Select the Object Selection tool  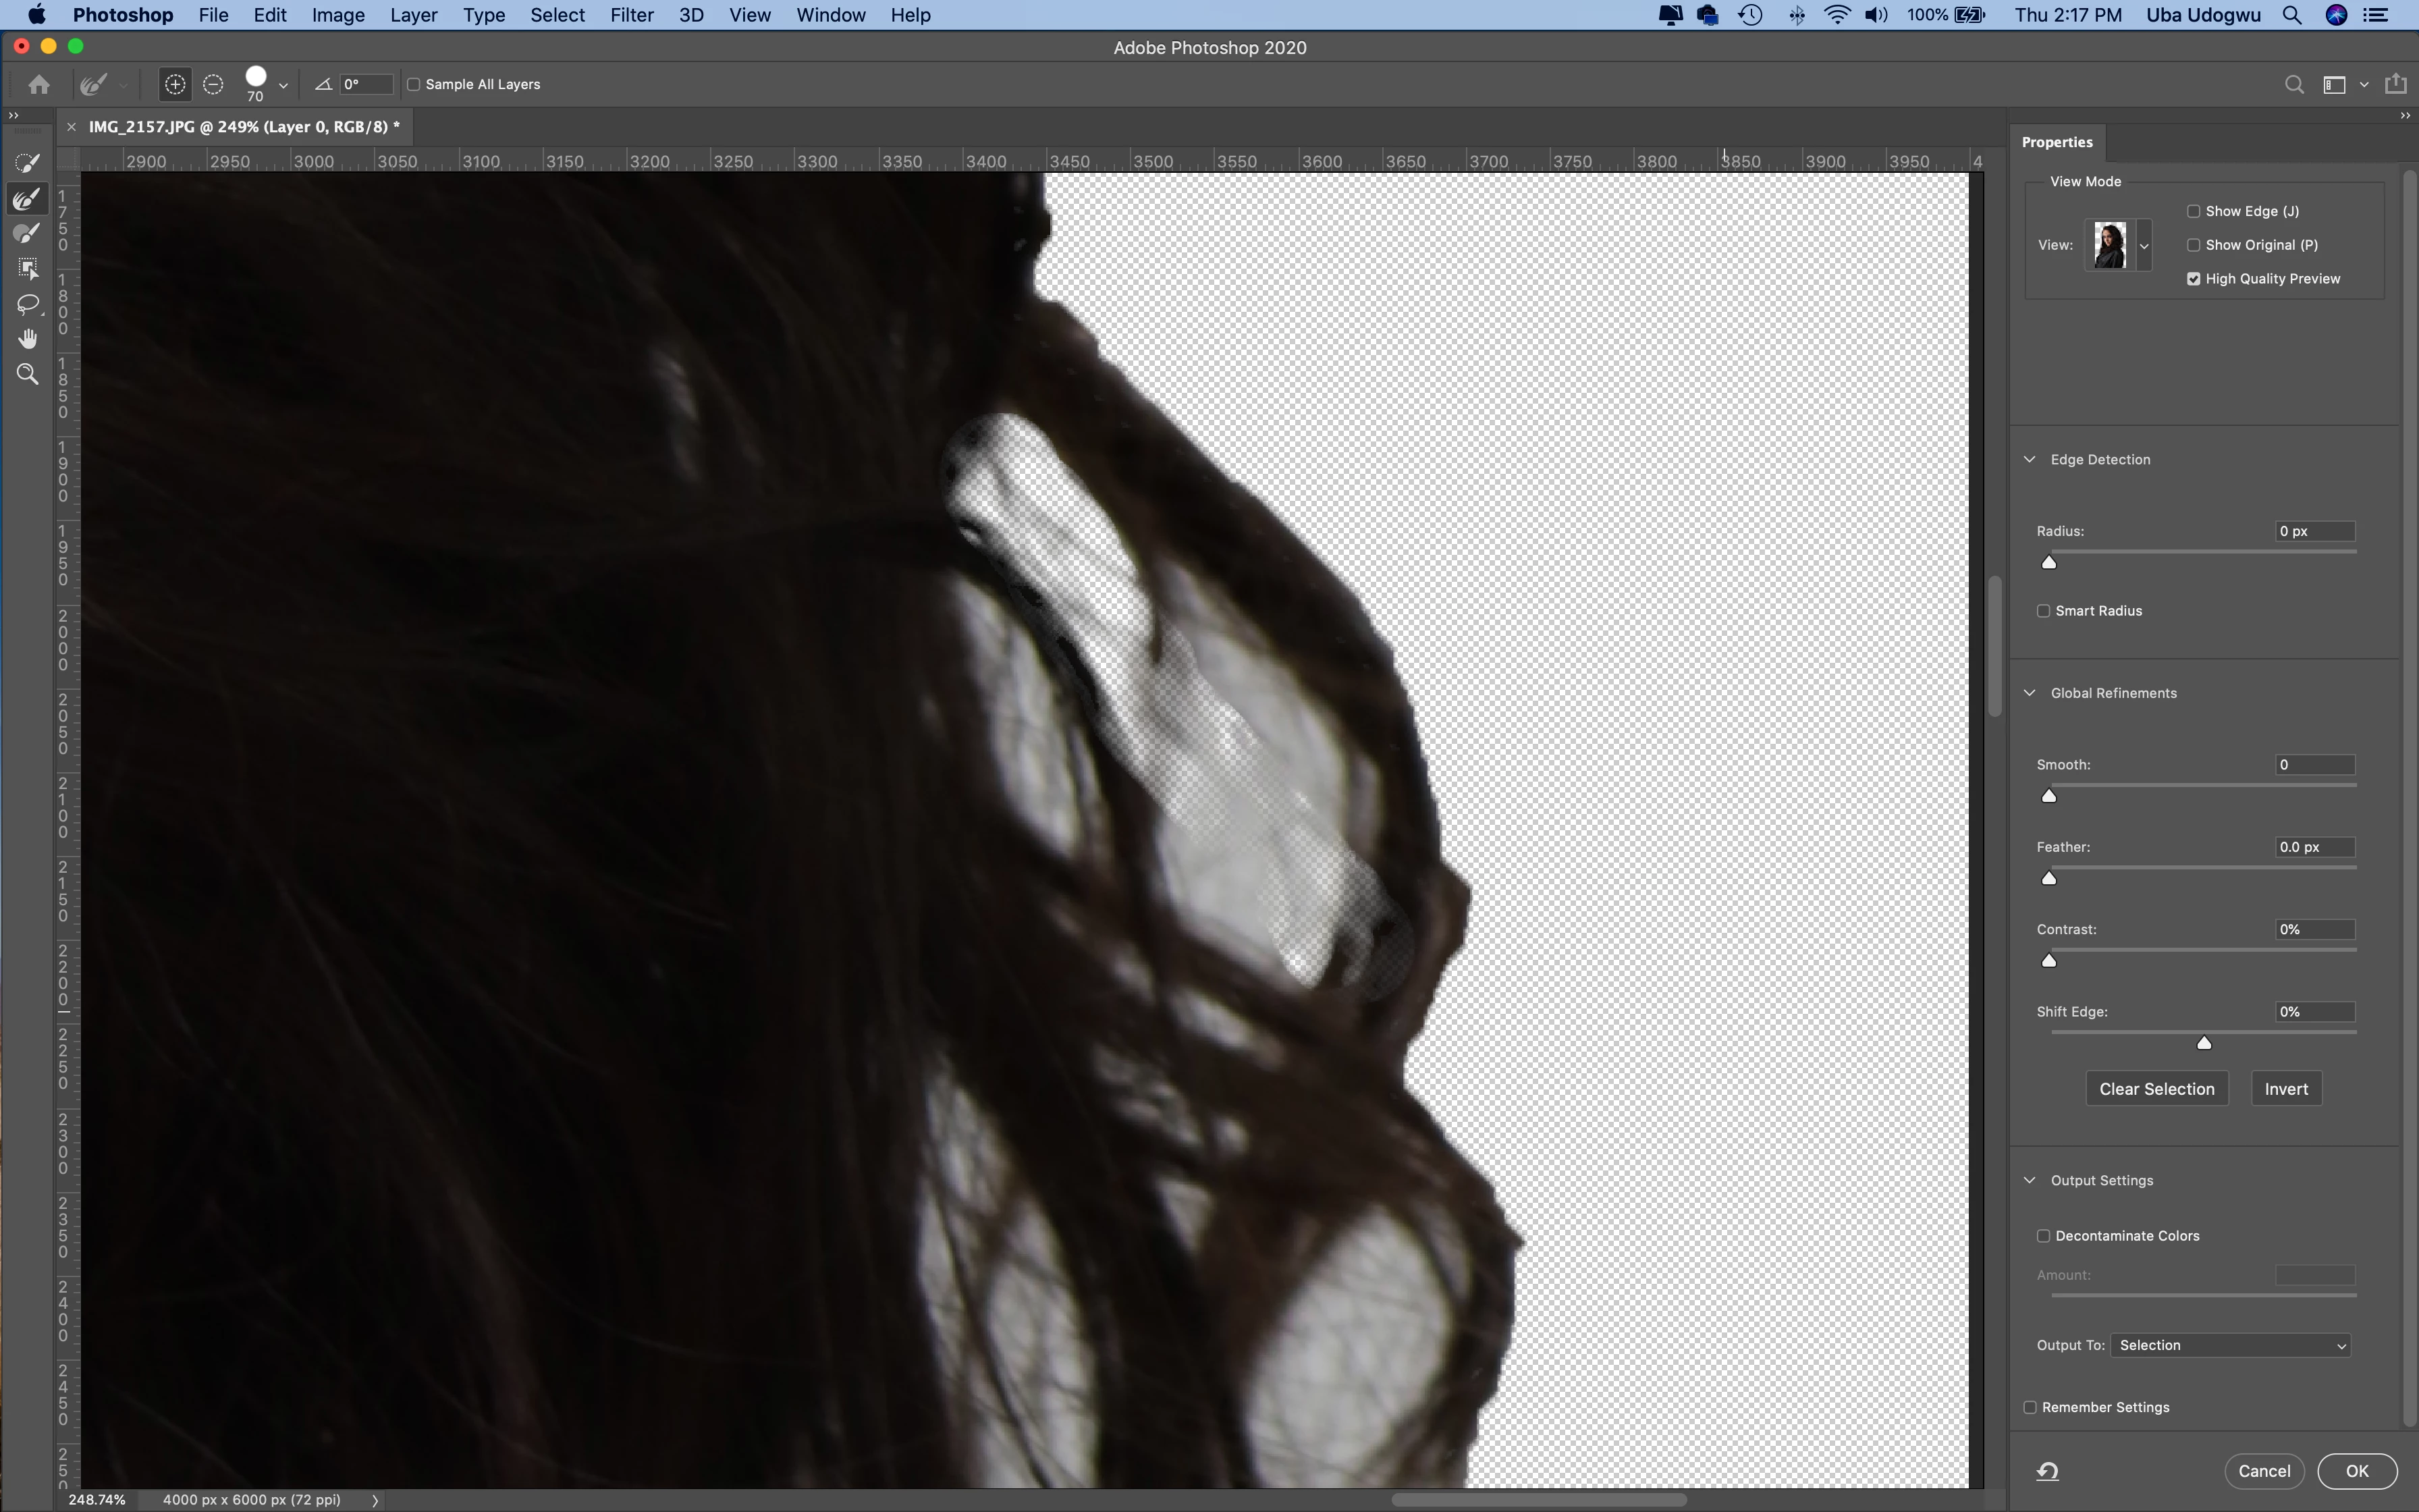pyautogui.click(x=28, y=269)
